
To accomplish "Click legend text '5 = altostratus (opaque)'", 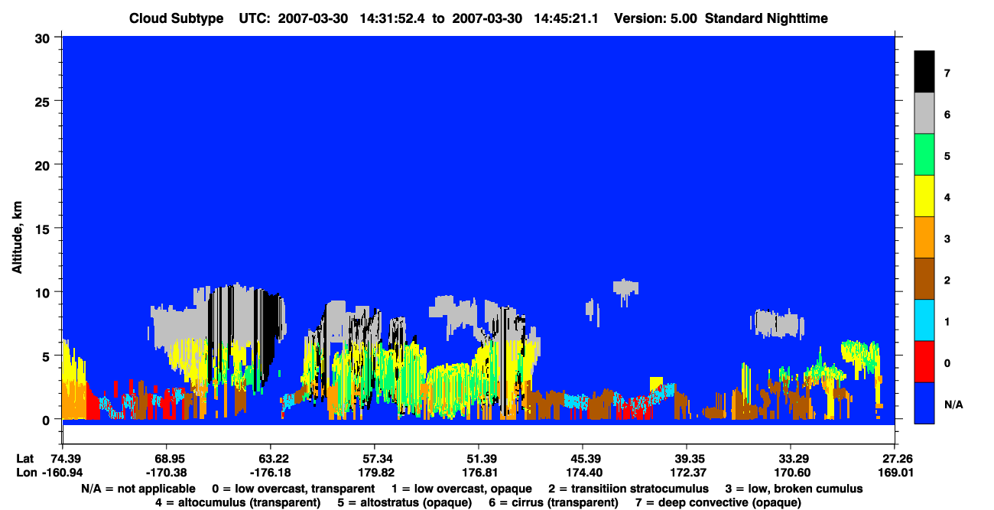I will [x=403, y=502].
